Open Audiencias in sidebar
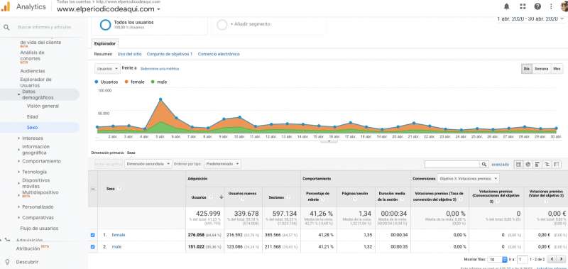 click(33, 71)
